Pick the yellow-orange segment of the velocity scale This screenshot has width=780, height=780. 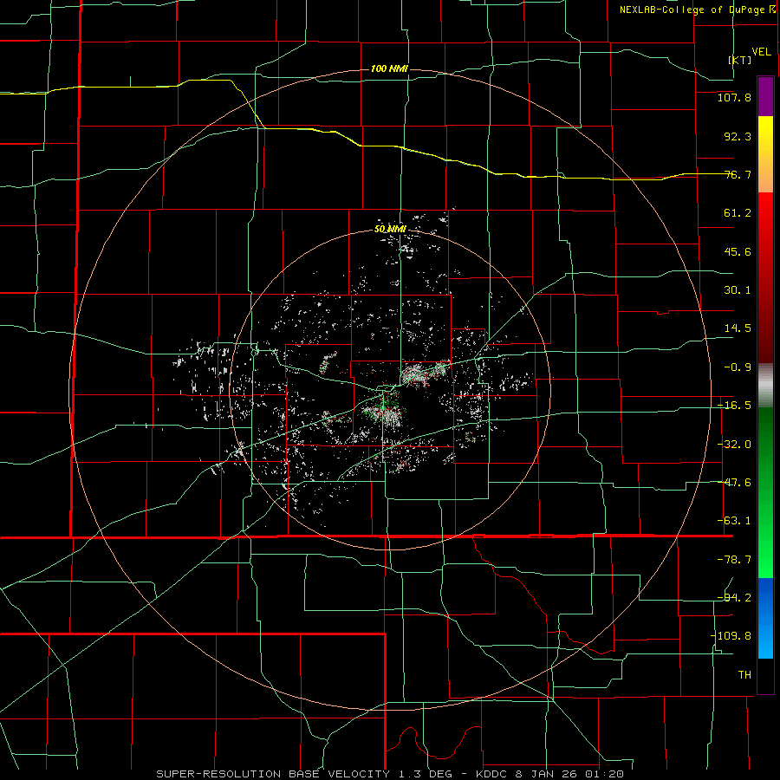click(x=765, y=154)
